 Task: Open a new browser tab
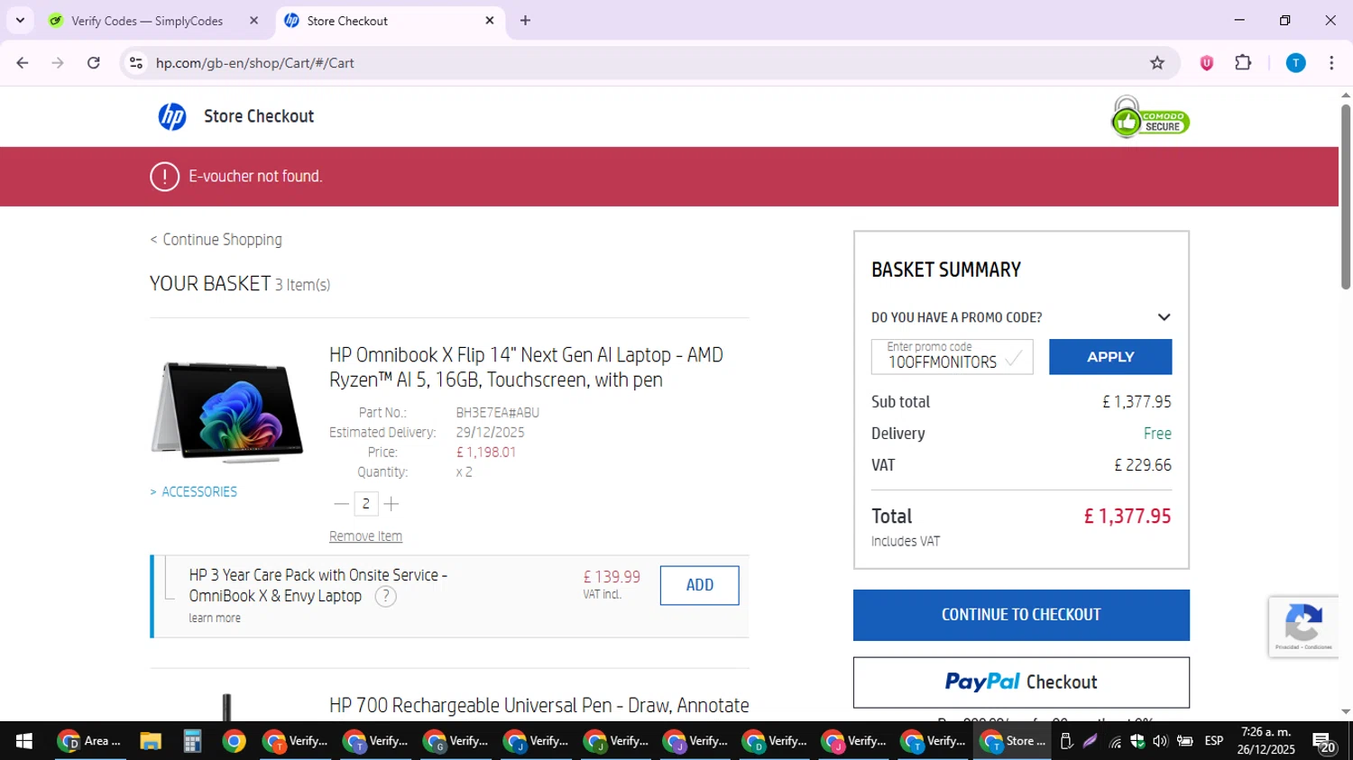point(525,21)
